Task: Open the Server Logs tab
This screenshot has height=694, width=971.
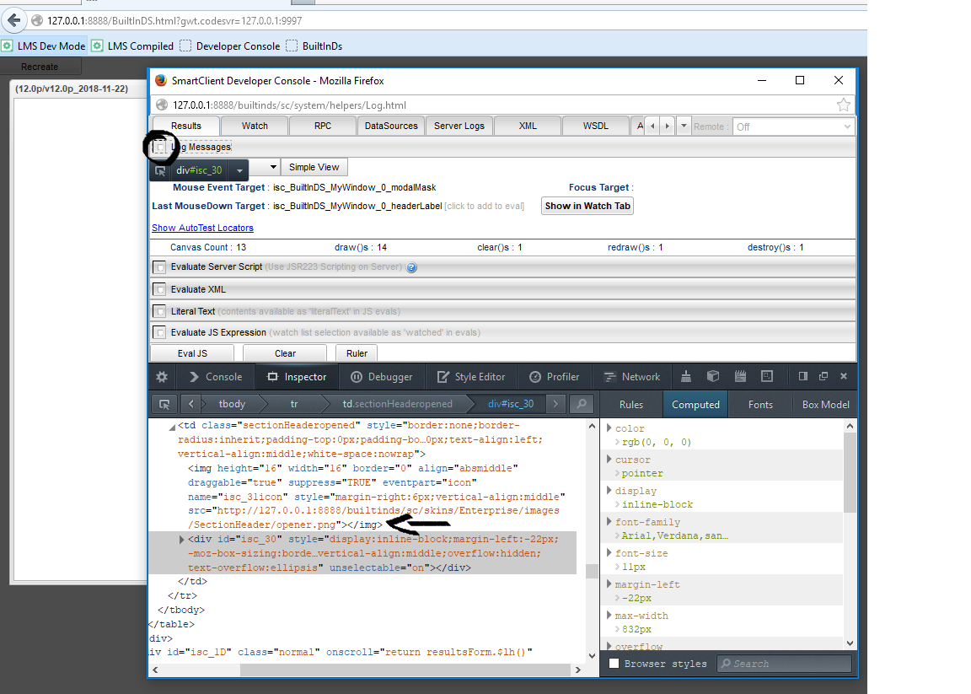Action: tap(459, 126)
